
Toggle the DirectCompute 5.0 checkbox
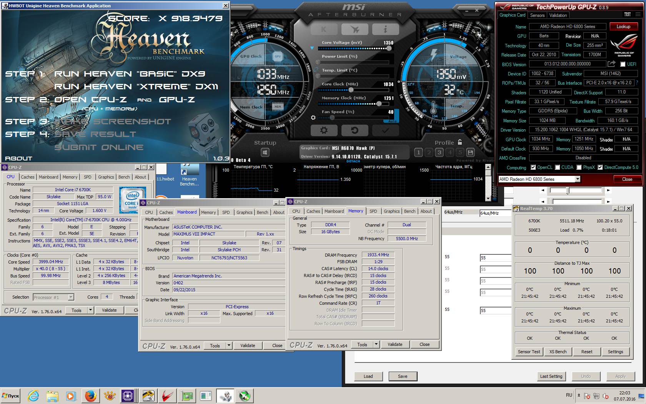tap(600, 167)
